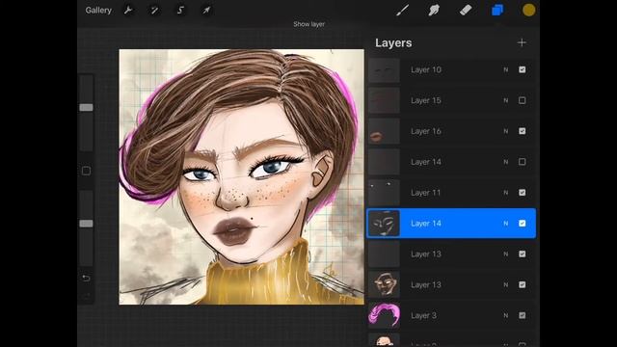Adjust the brush size slider handle
This screenshot has width=617, height=347.
86,107
